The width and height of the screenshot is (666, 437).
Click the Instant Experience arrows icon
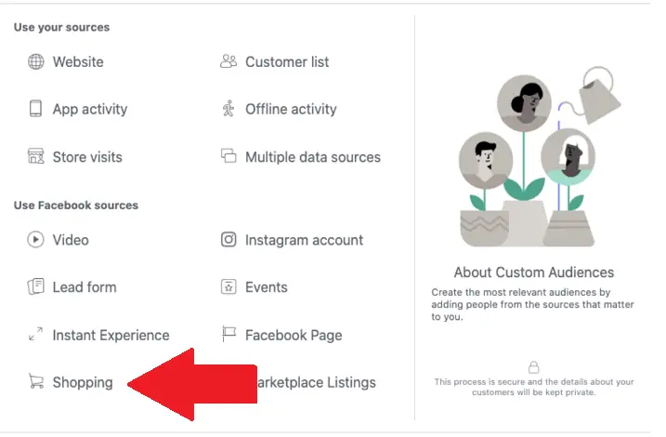click(36, 335)
